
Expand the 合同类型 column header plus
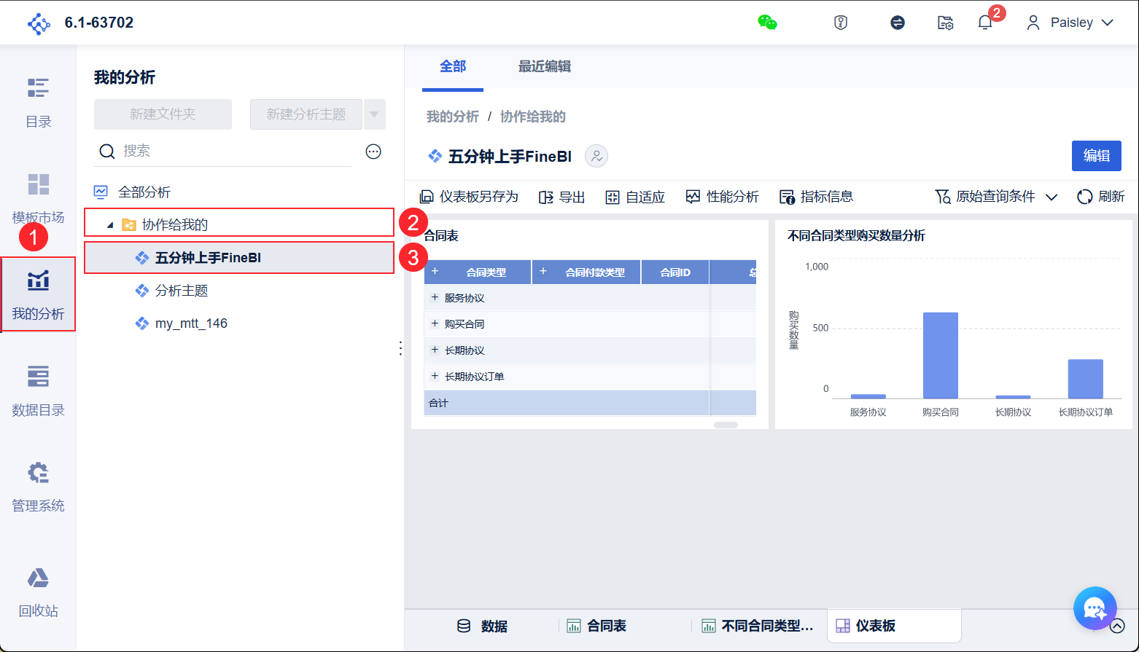click(435, 271)
